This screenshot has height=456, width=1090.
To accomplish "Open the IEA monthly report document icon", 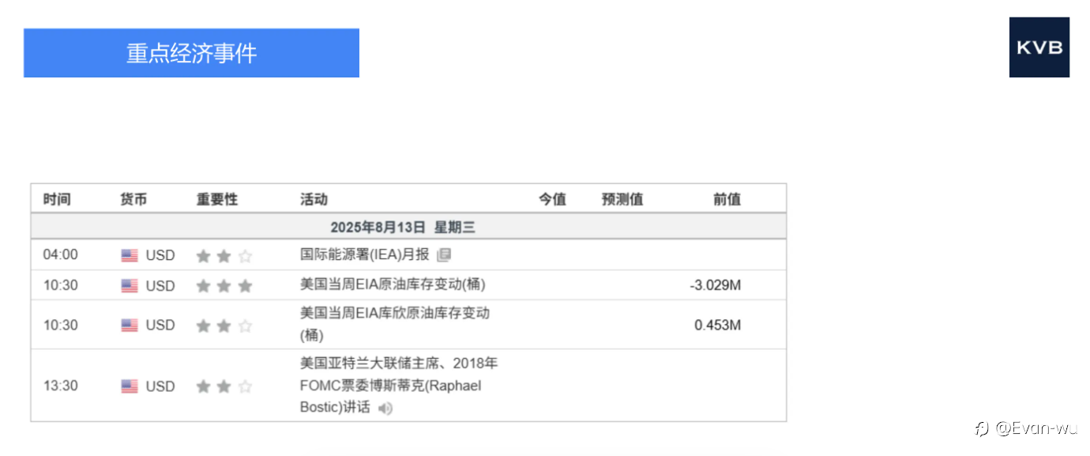I will (444, 254).
